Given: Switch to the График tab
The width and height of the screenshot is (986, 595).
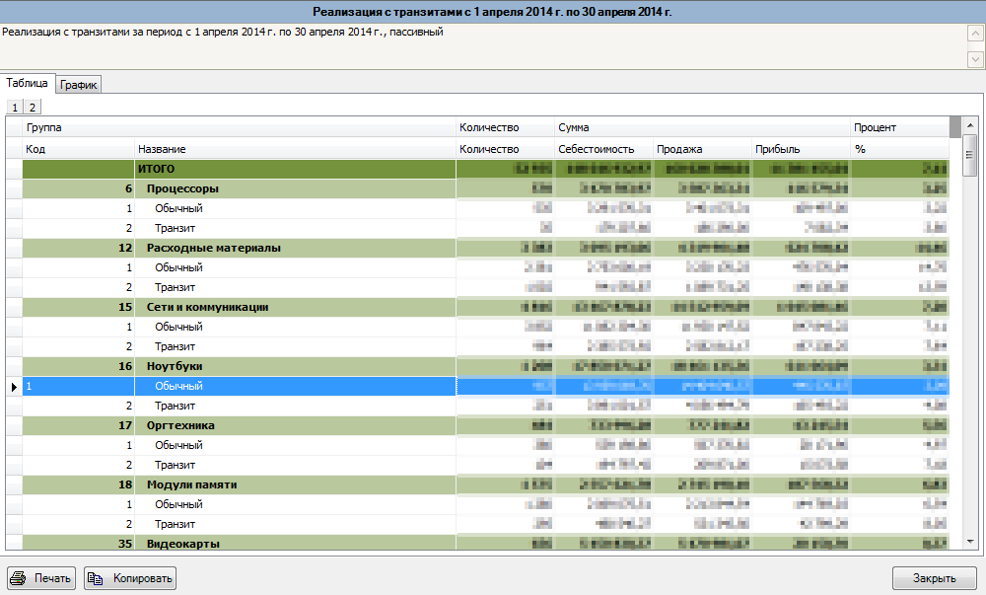Looking at the screenshot, I should [x=79, y=84].
